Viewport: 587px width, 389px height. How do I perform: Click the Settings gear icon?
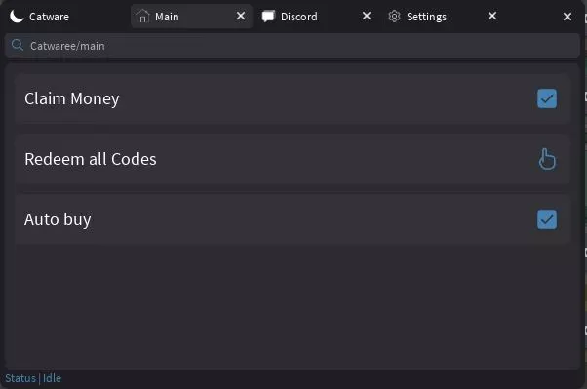[394, 17]
